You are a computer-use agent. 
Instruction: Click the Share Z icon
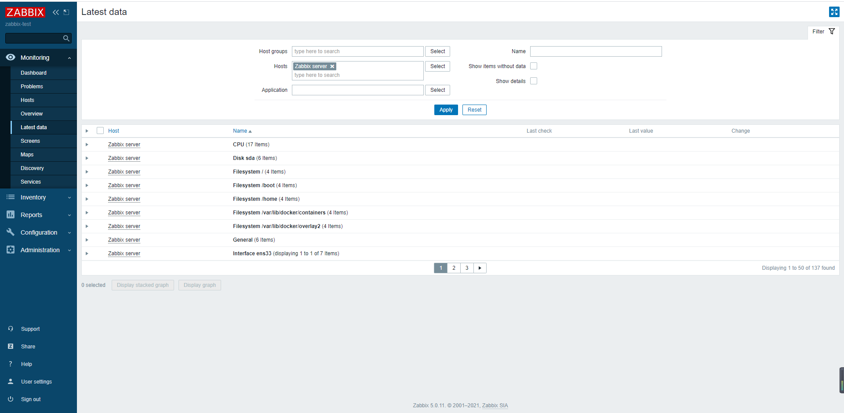coord(11,346)
